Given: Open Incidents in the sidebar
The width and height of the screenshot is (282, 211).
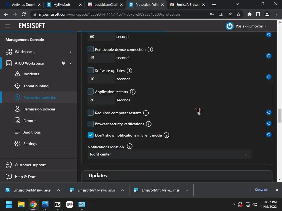Looking at the screenshot, I should click(31, 74).
